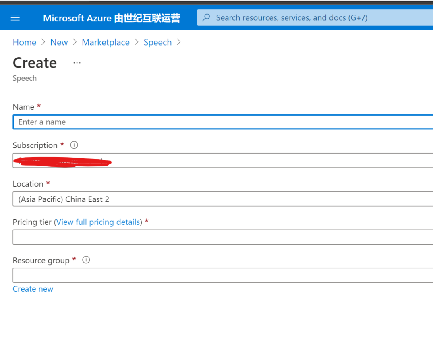This screenshot has height=361, width=435.
Task: Select the Speech breadcrumb
Action: (157, 42)
